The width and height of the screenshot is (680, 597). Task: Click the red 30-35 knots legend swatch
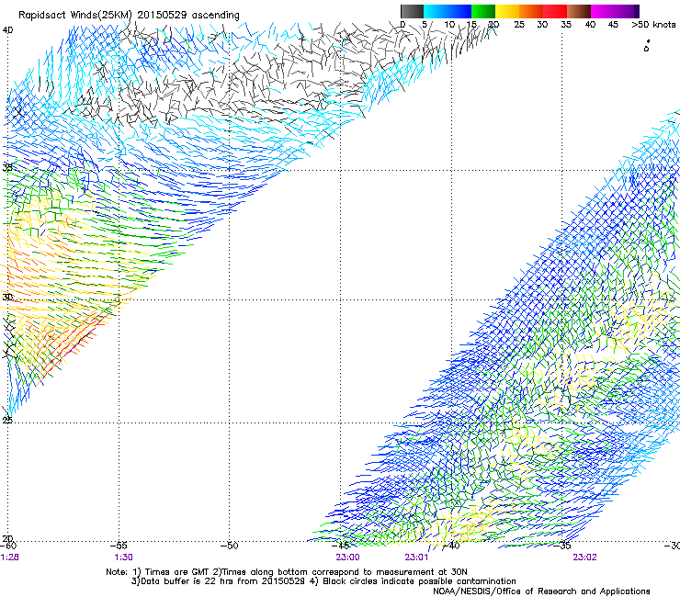555,11
